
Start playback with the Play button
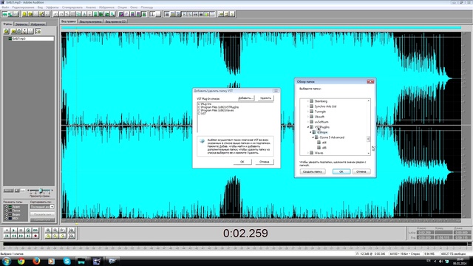tap(14, 230)
